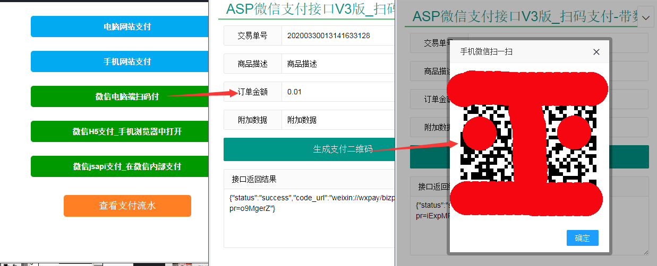The height and width of the screenshot is (266, 657).
Task: Click the 电脑网站支付 blue button
Action: click(120, 26)
